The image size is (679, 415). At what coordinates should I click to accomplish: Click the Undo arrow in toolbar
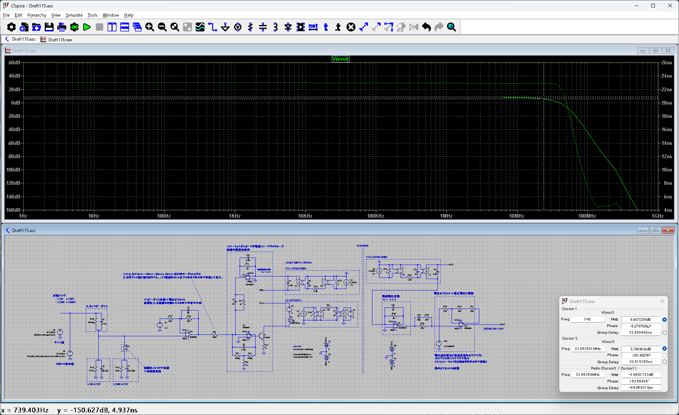[x=426, y=27]
